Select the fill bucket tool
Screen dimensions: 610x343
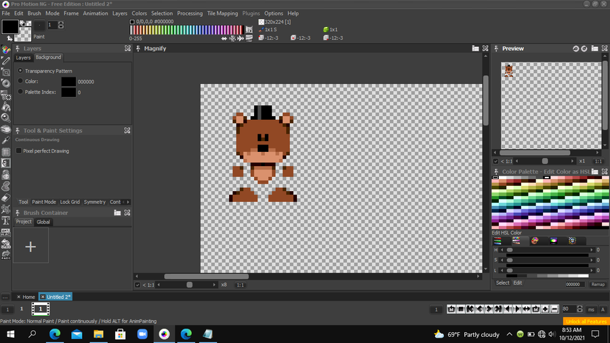click(x=6, y=106)
